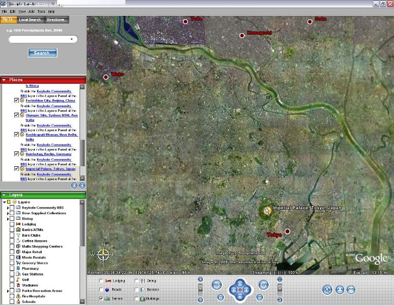This screenshot has height=306, width=394.
Task: Expand Keyhole Community BBS layer folder
Action: point(8,208)
